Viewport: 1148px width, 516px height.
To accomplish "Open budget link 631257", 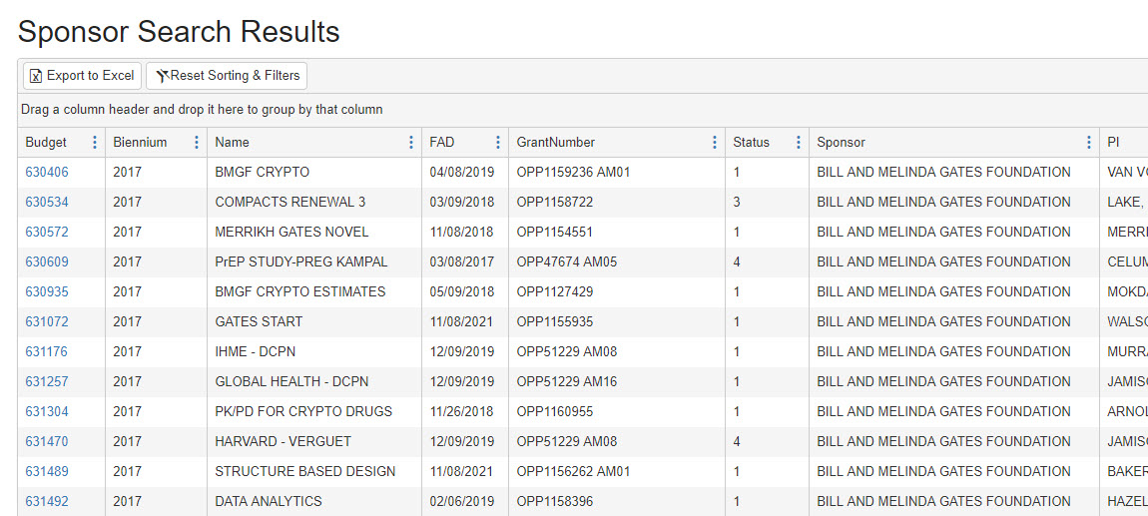I will click(47, 382).
